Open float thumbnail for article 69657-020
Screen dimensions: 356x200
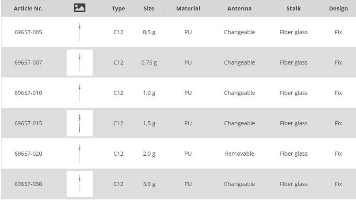point(80,154)
